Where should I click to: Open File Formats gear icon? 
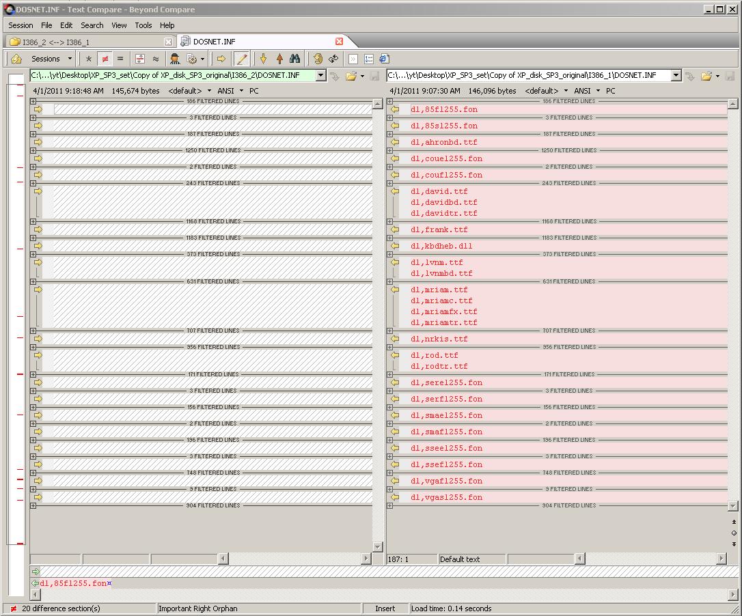192,59
